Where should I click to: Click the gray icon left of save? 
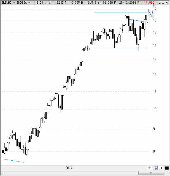click(x=150, y=168)
